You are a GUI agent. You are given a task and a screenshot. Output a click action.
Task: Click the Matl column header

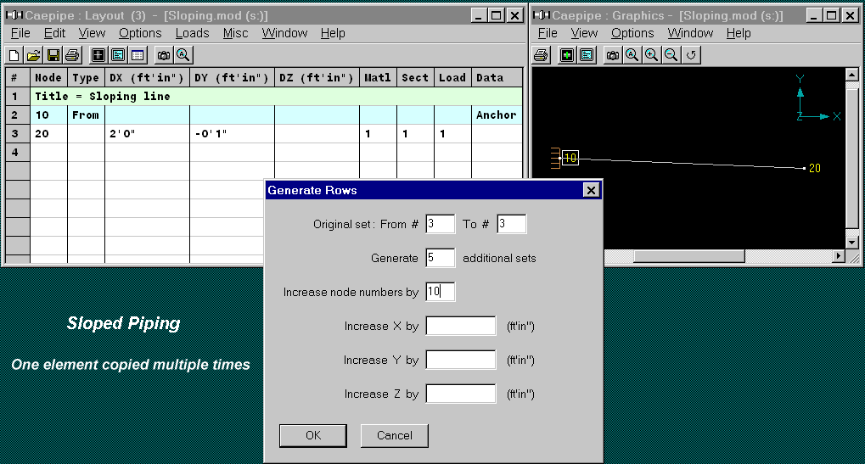point(378,78)
